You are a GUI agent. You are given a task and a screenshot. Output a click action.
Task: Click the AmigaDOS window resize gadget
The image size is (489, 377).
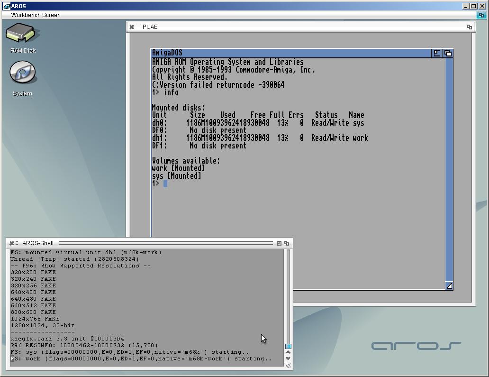449,286
